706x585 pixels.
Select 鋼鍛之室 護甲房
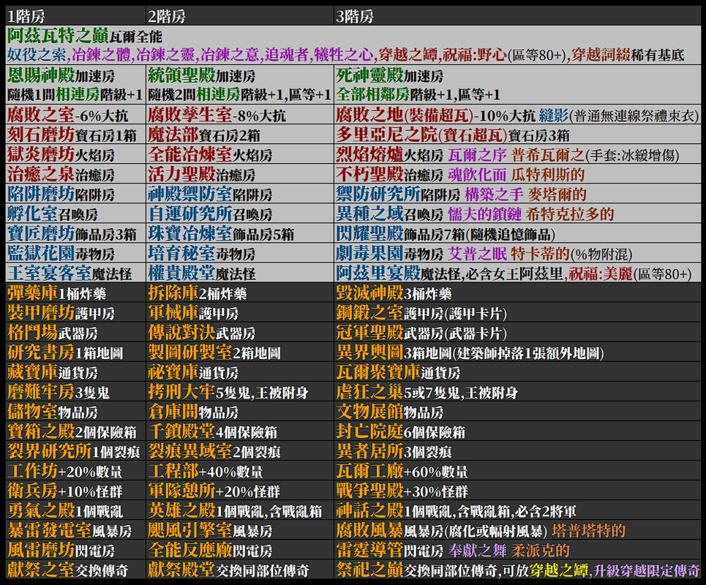pos(517,313)
